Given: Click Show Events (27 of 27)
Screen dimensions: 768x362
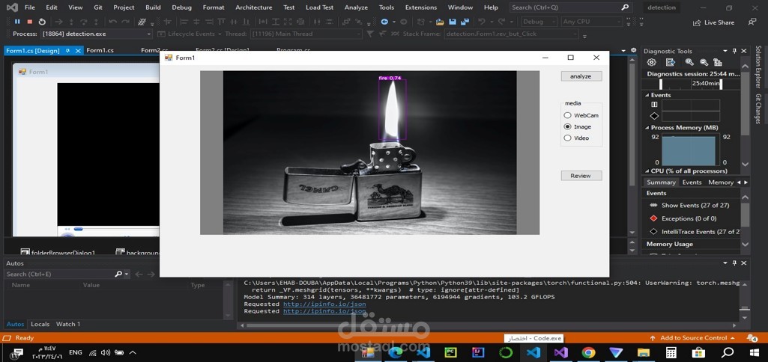Looking at the screenshot, I should 695,206.
